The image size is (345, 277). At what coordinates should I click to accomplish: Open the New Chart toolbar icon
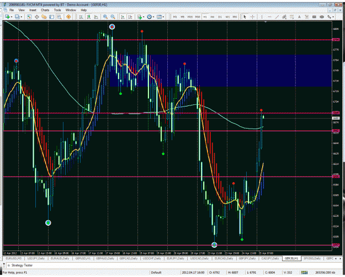tap(7, 17)
